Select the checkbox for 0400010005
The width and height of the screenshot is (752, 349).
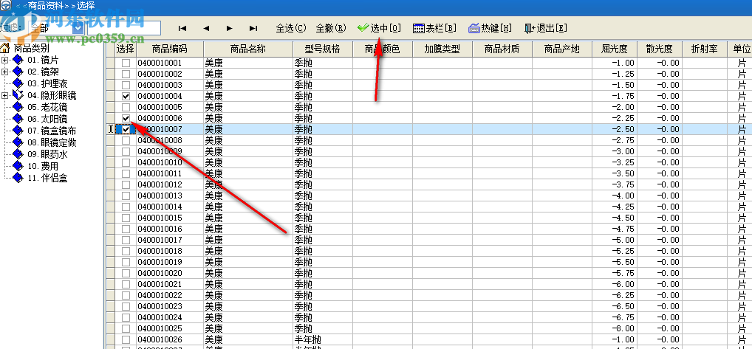click(x=126, y=107)
